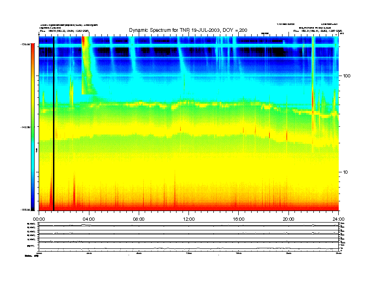
Task: Click the bottom field magnitude trace panel
Action: (x=188, y=247)
